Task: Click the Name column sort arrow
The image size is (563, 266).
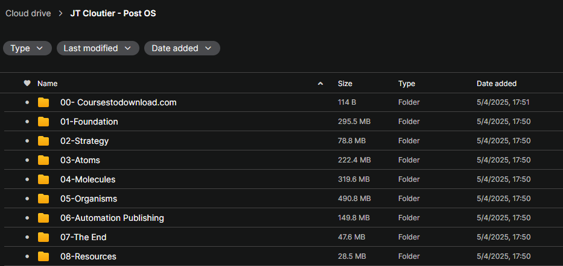Action: (x=320, y=84)
